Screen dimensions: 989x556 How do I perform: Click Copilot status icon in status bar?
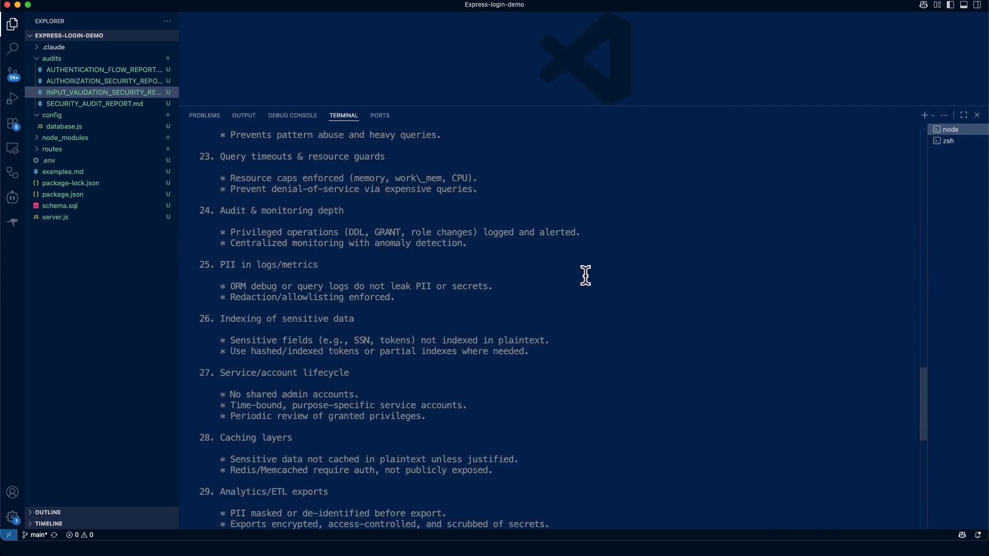click(962, 535)
